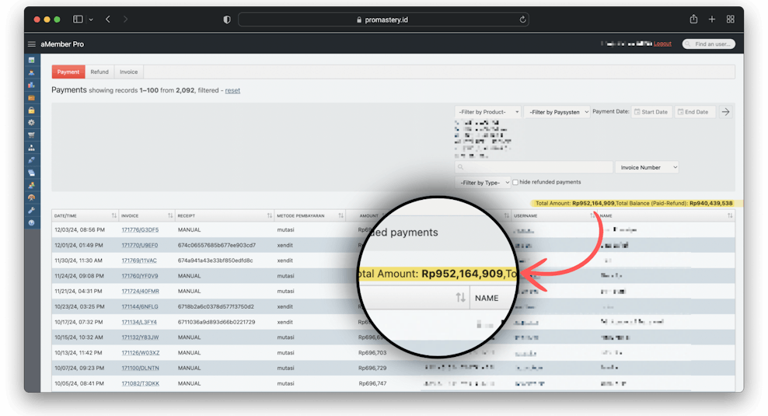Focus the End Date field
This screenshot has height=416, width=768.
(x=694, y=112)
